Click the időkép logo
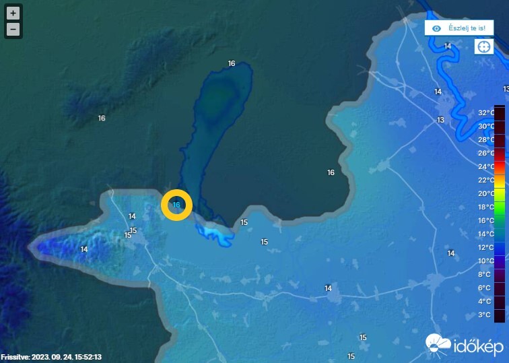 pyautogui.click(x=465, y=346)
